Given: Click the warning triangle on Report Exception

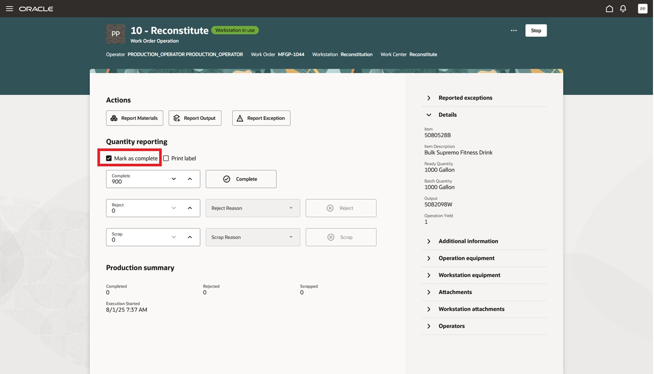Looking at the screenshot, I should point(240,118).
